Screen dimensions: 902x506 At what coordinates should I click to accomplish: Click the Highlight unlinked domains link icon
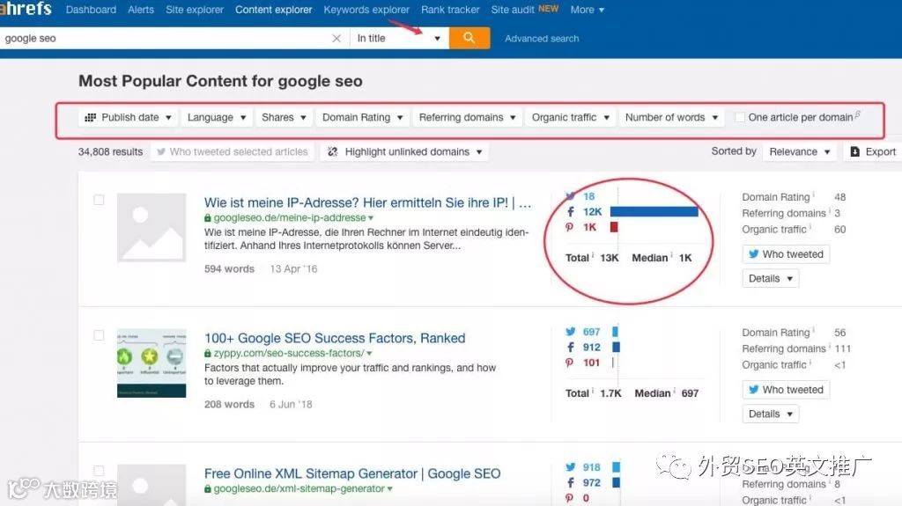pyautogui.click(x=332, y=151)
